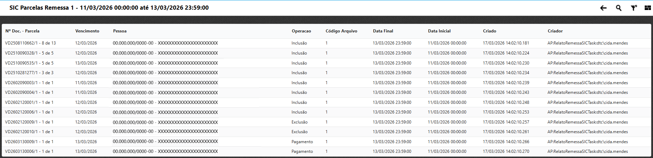
Task: Open document VD2603130006/1 - 1 de 1
Action: click(x=29, y=151)
